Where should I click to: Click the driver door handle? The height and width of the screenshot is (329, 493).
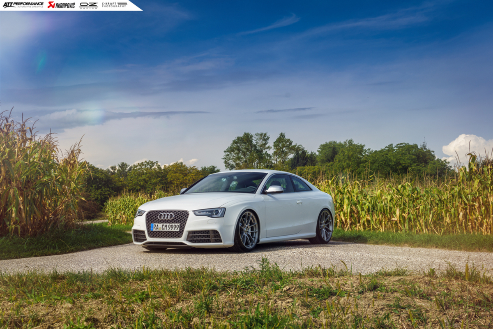coord(299,202)
